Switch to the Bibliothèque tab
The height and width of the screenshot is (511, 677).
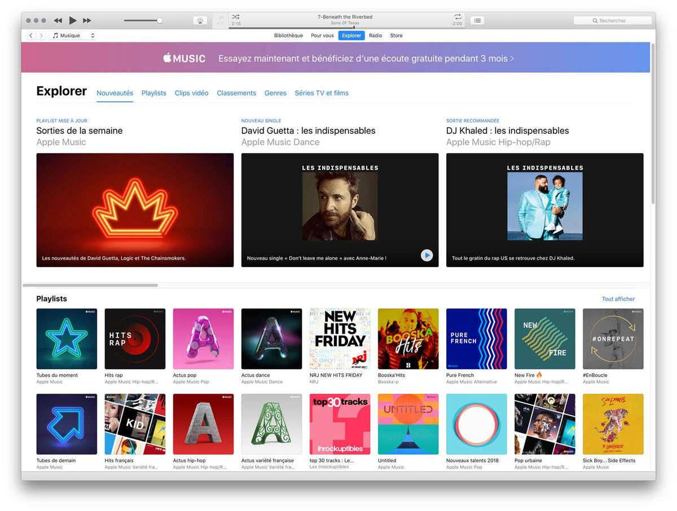(288, 36)
